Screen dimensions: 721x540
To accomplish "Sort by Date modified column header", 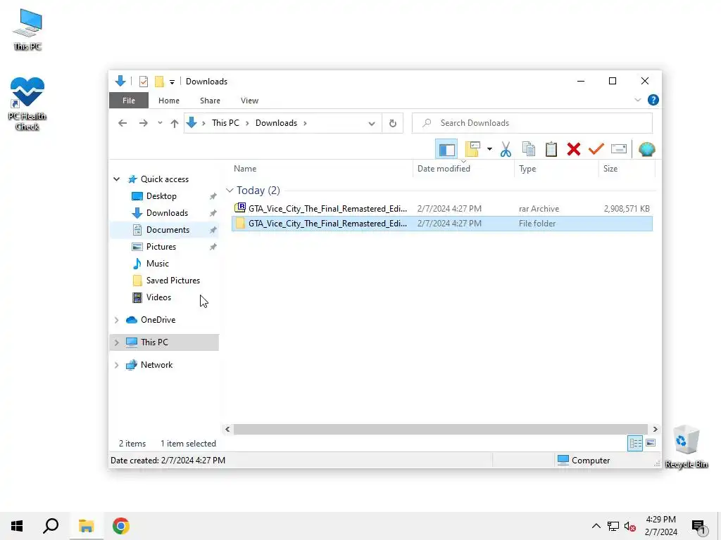I will [x=463, y=169].
